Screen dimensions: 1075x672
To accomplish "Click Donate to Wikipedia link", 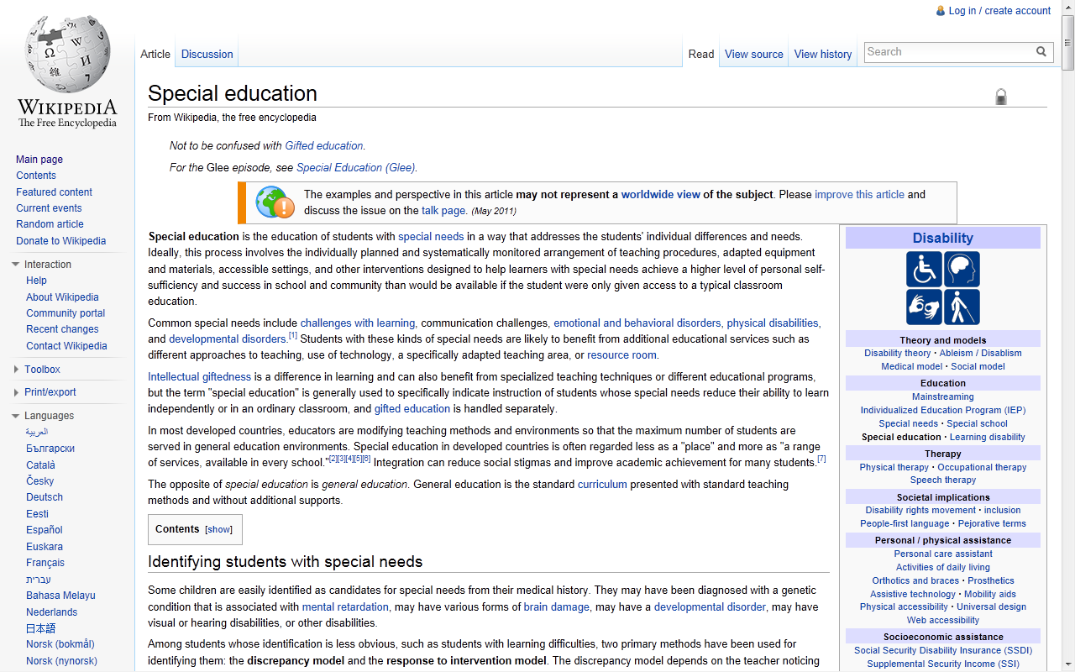I will click(60, 241).
